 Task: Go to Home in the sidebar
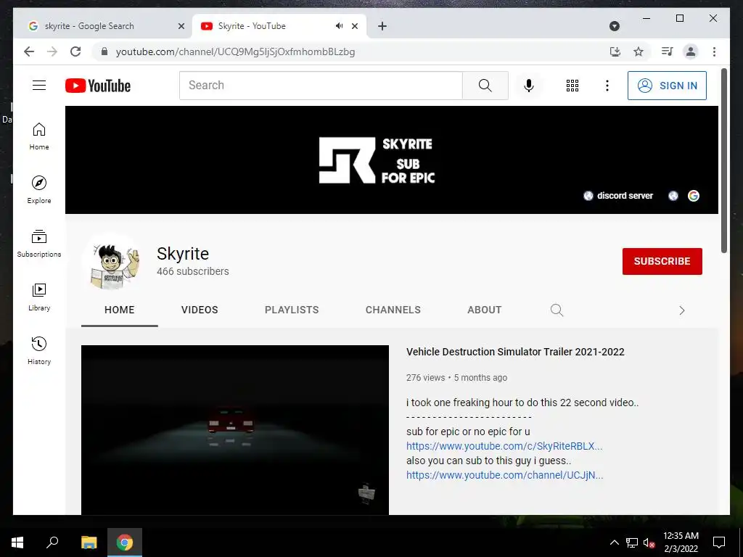(x=39, y=136)
